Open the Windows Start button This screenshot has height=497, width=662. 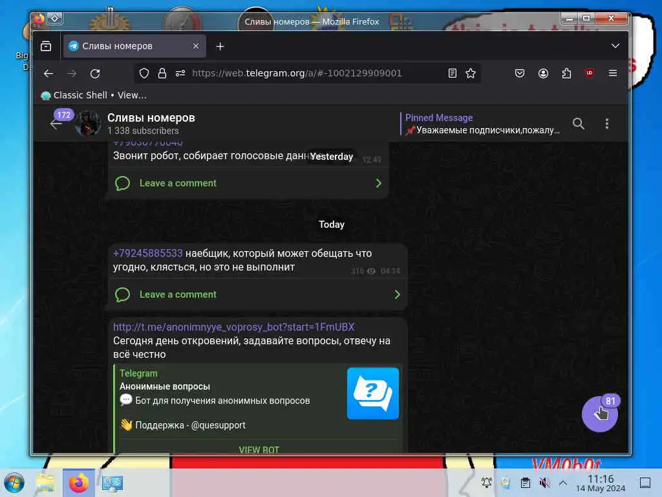(14, 483)
